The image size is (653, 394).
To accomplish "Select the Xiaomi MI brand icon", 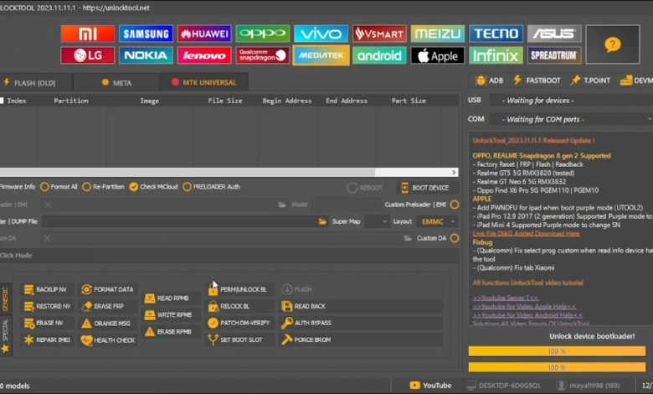I will pos(88,34).
